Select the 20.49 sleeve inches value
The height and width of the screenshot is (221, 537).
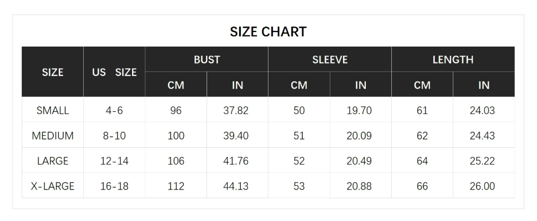tap(359, 161)
